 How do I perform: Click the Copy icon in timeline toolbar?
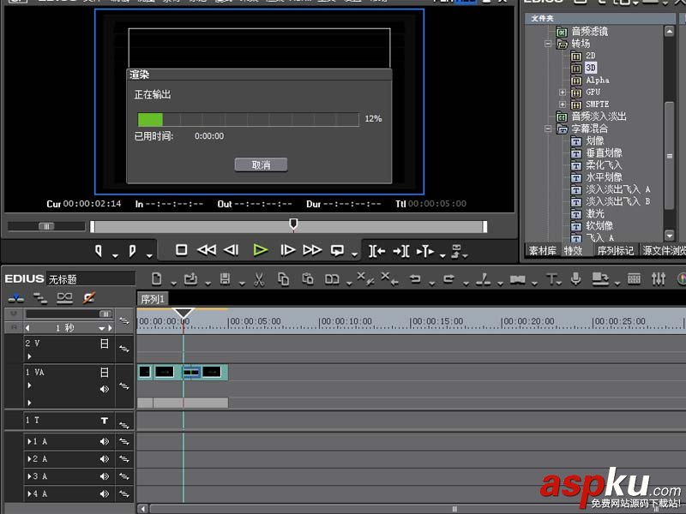pyautogui.click(x=284, y=279)
